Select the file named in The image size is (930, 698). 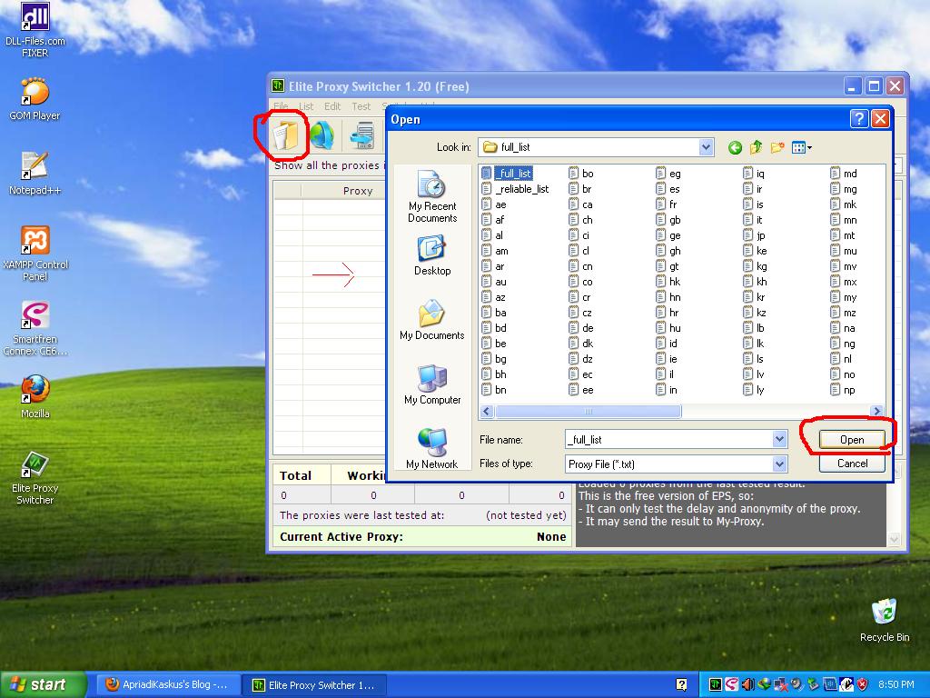click(x=668, y=389)
